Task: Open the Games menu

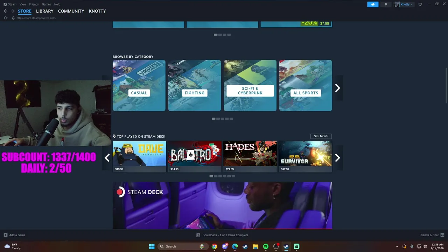Action: (46, 4)
